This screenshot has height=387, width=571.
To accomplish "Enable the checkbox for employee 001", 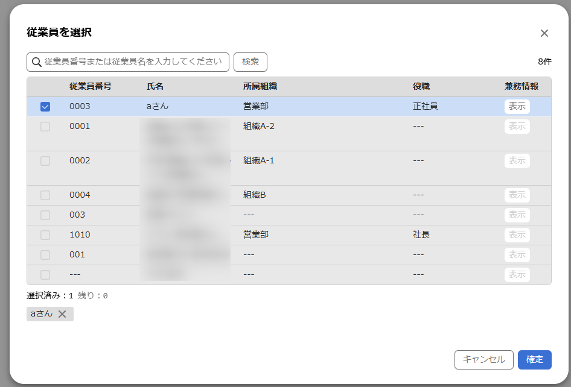I will [45, 255].
